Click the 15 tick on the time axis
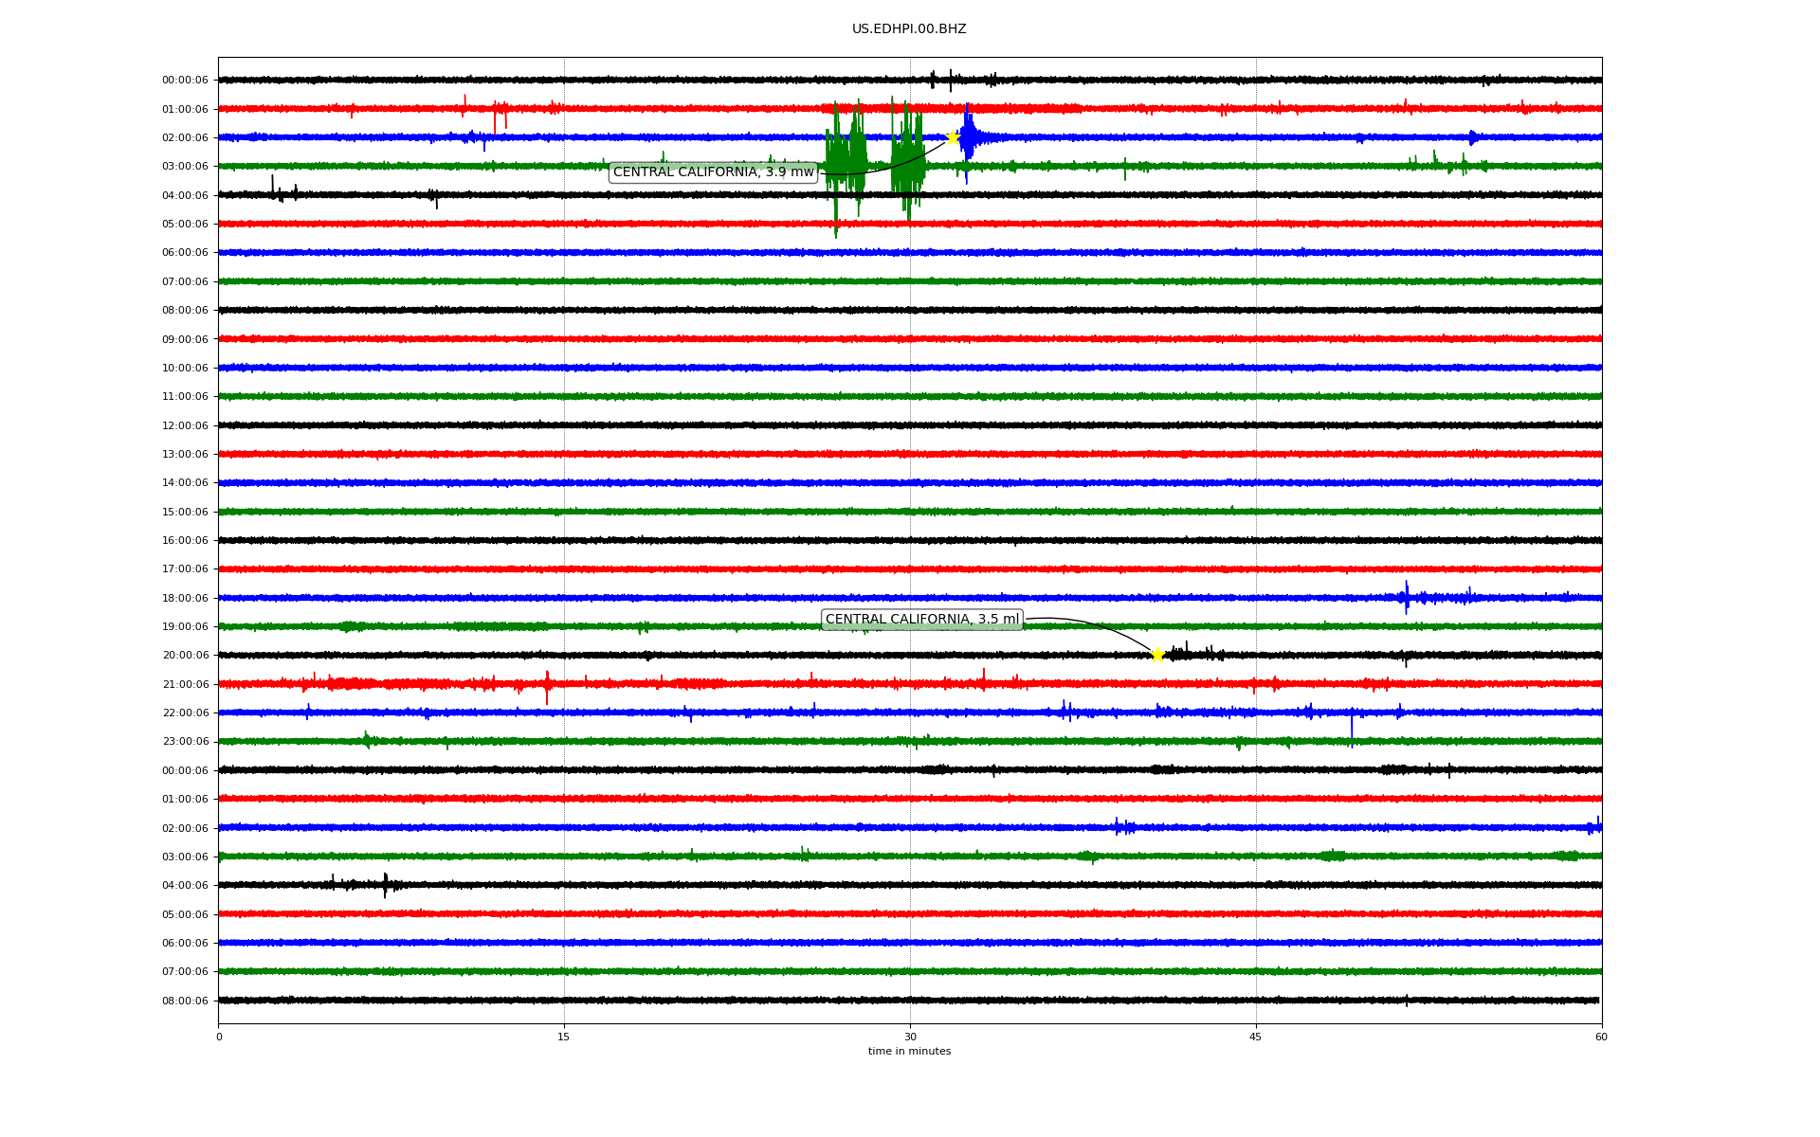The height and width of the screenshot is (1137, 1820). pos(564,1037)
